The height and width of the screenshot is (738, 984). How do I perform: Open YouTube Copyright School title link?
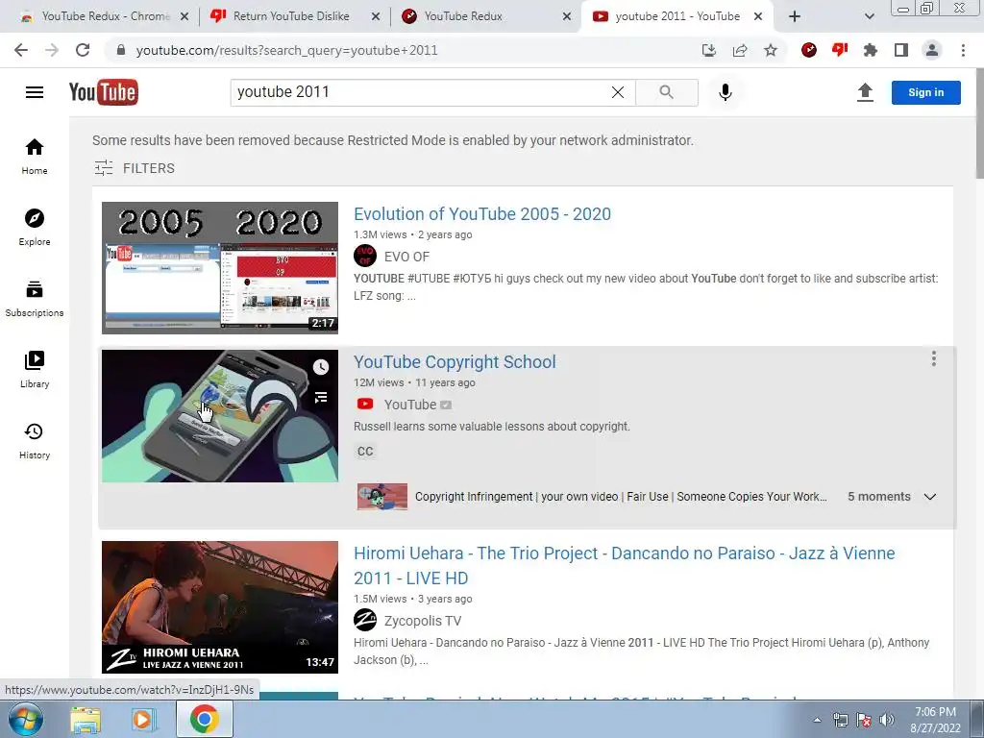click(x=455, y=362)
